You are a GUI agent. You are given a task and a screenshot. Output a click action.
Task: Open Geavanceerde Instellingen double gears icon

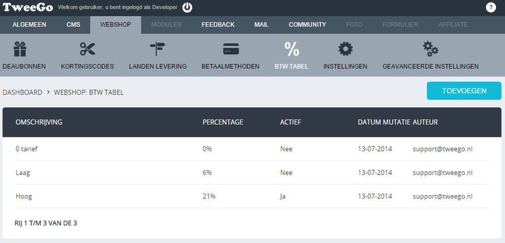coord(430,49)
